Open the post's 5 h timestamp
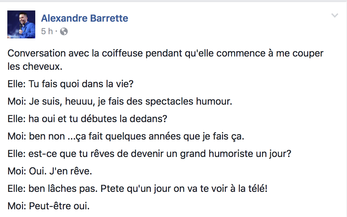347x217 pixels. click(47, 31)
